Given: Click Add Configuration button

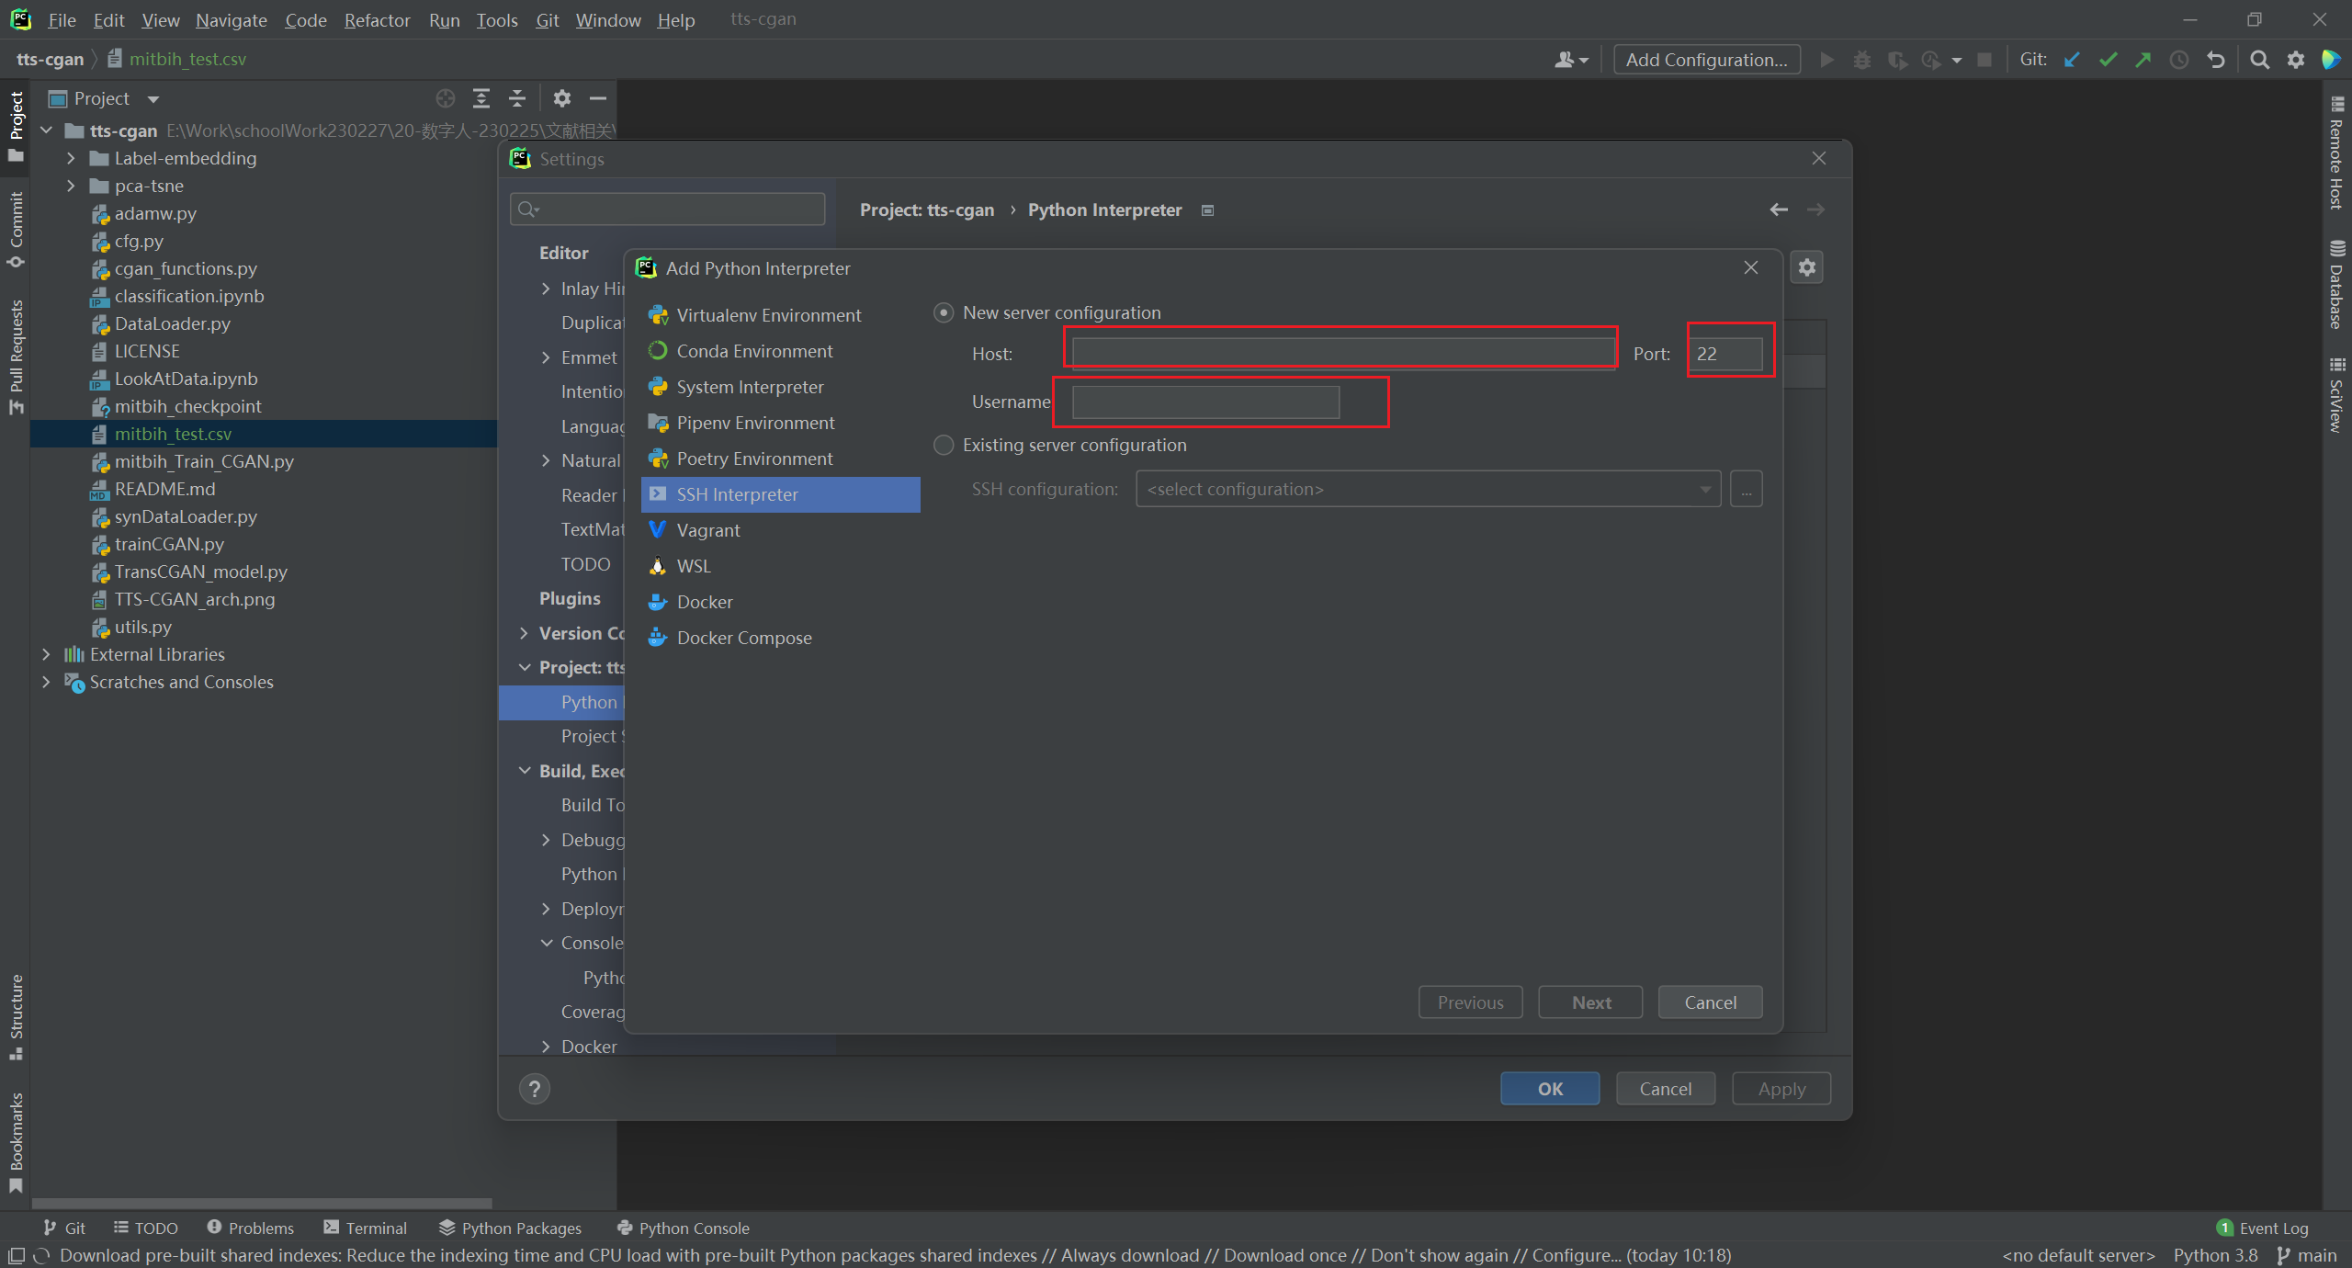Looking at the screenshot, I should click(x=1707, y=60).
